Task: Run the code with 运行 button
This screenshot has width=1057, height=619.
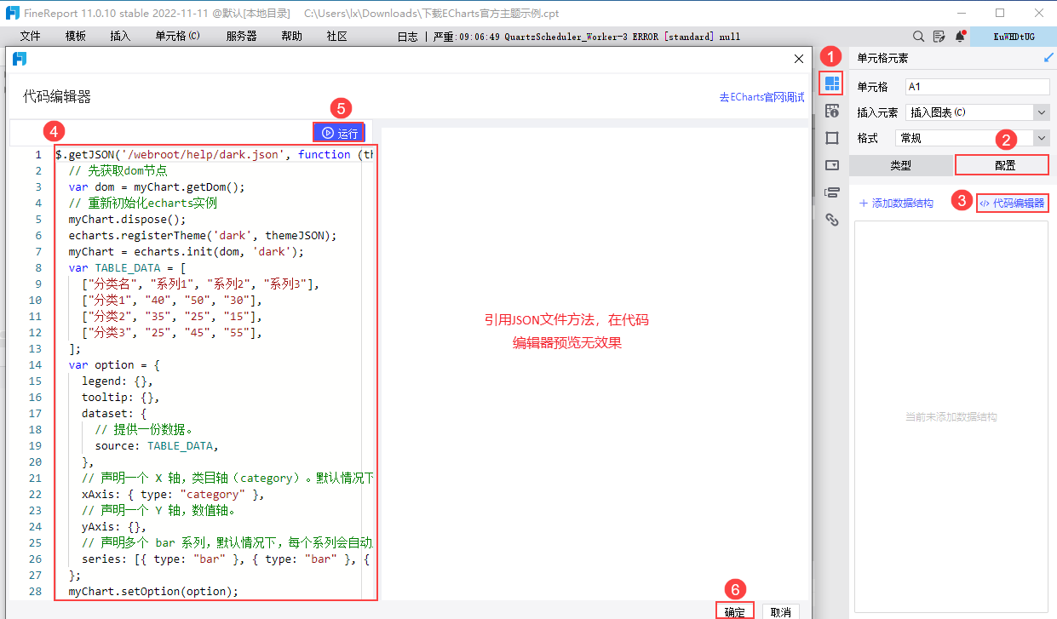Action: [x=339, y=133]
